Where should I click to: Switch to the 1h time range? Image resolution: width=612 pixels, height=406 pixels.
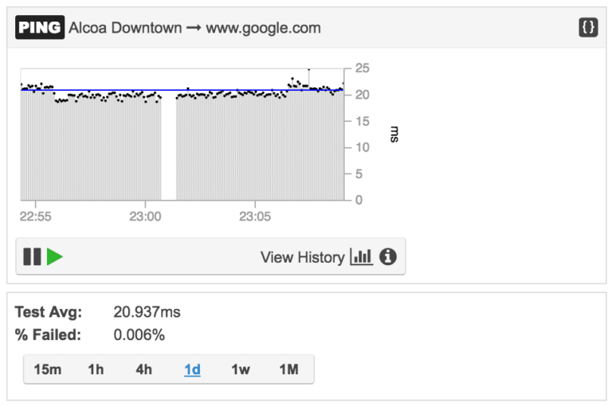(96, 369)
